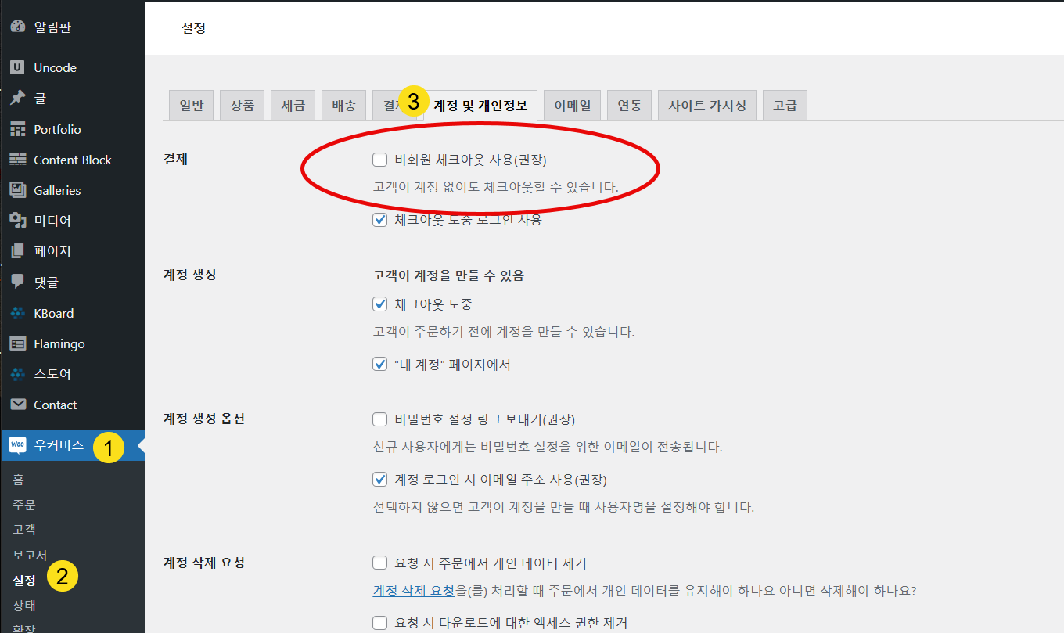This screenshot has width=1064, height=633.
Task: Click the Uncode sidebar icon
Action: tap(17, 67)
